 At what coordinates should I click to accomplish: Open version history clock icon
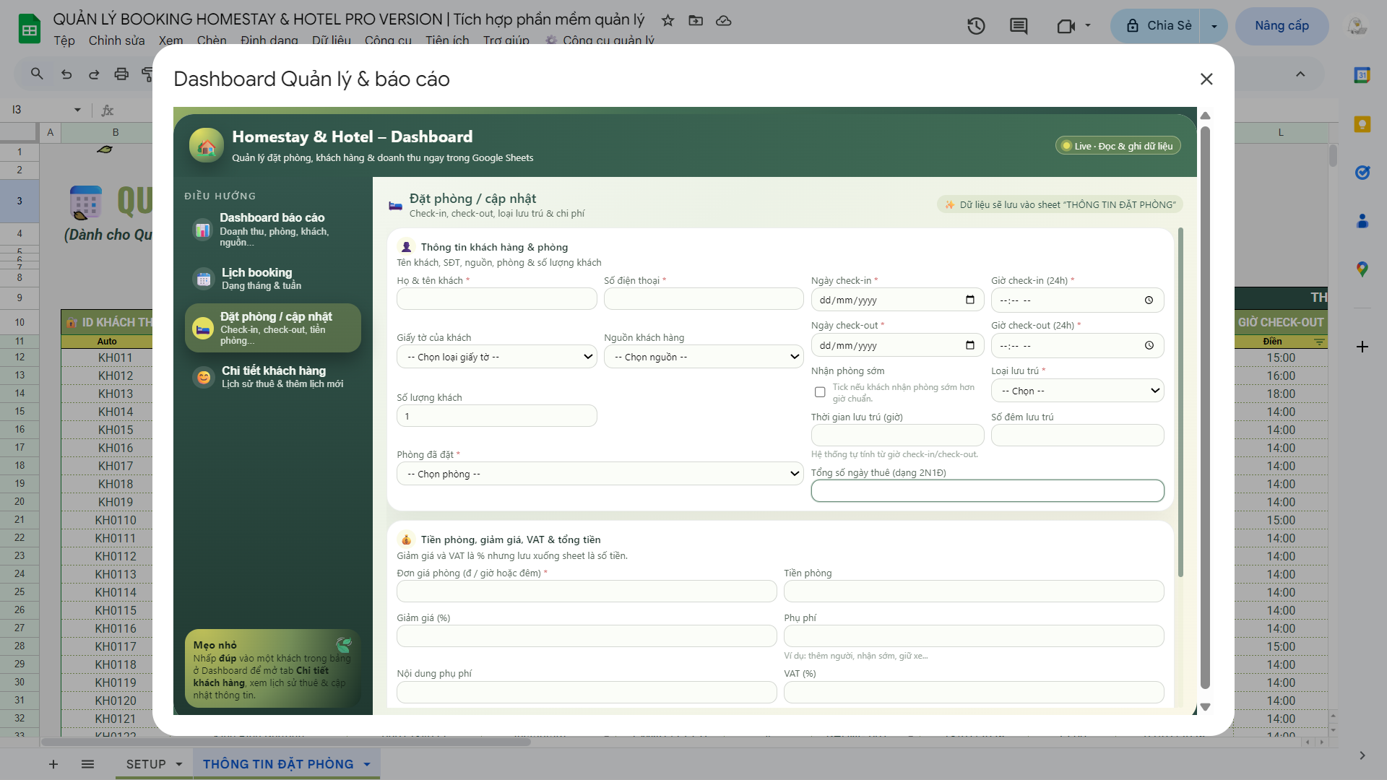click(976, 26)
